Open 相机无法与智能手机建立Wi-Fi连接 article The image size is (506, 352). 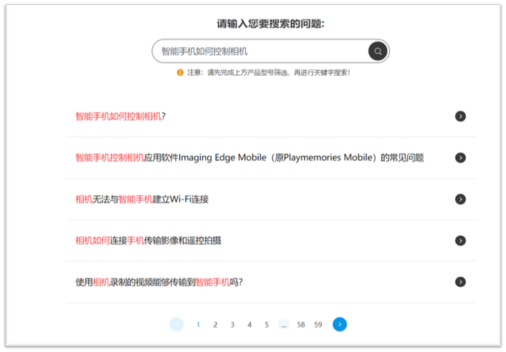[x=142, y=200]
